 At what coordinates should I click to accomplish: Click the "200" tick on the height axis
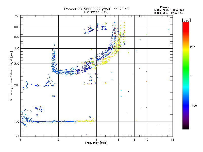17,85
